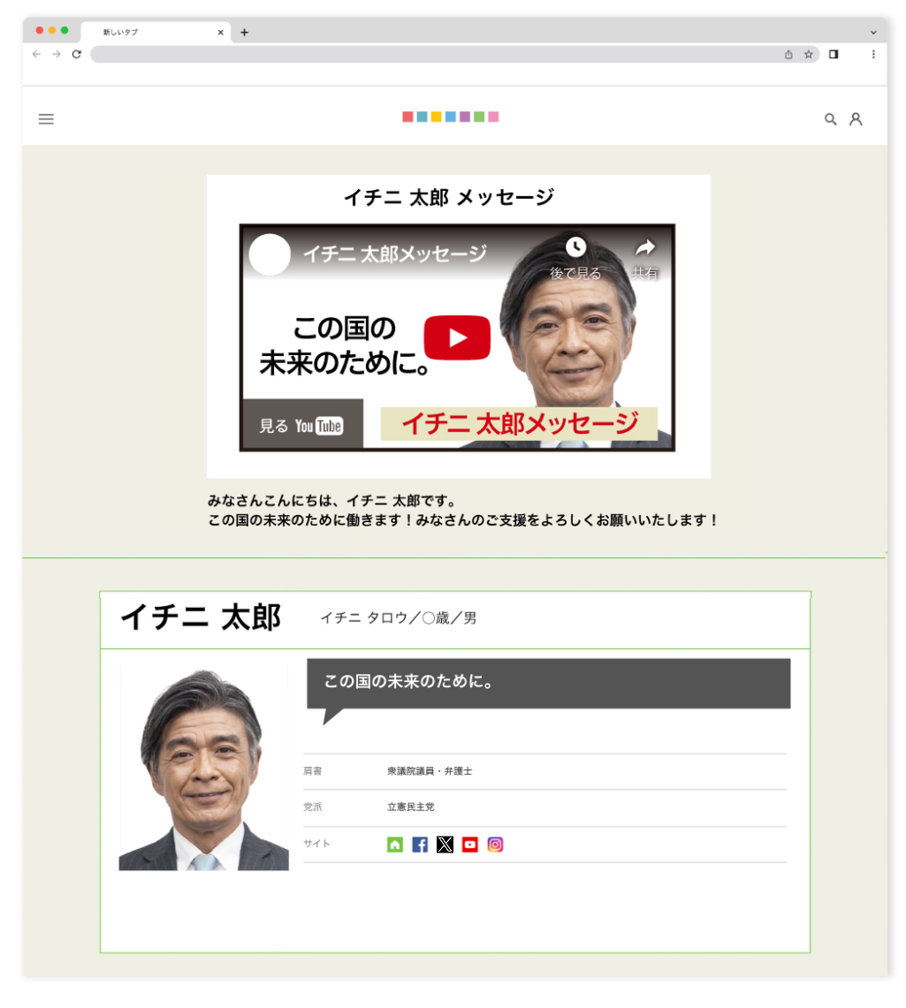Open the browser three-dot menu
This screenshot has height=1008, width=906.
coord(873,54)
